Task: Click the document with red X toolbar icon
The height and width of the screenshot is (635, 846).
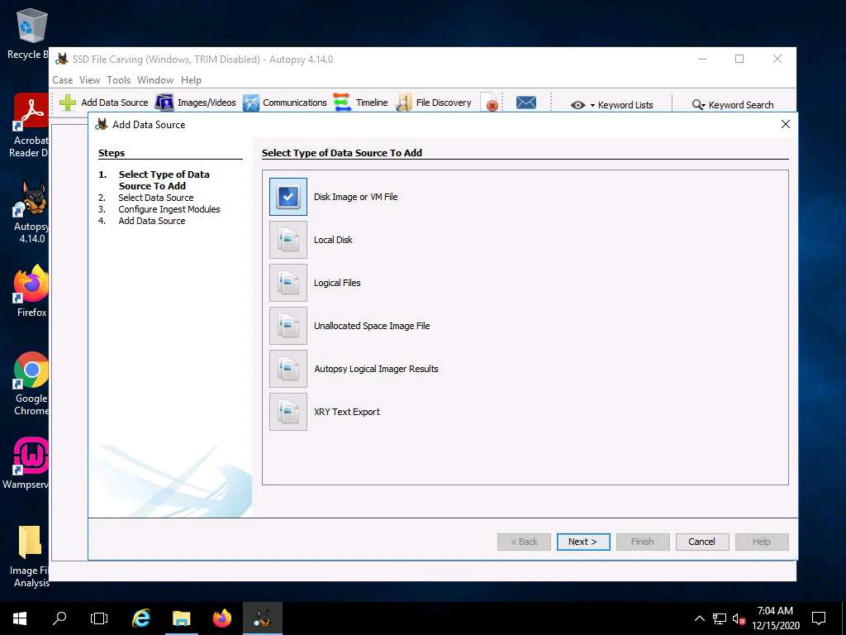Action: [x=489, y=103]
